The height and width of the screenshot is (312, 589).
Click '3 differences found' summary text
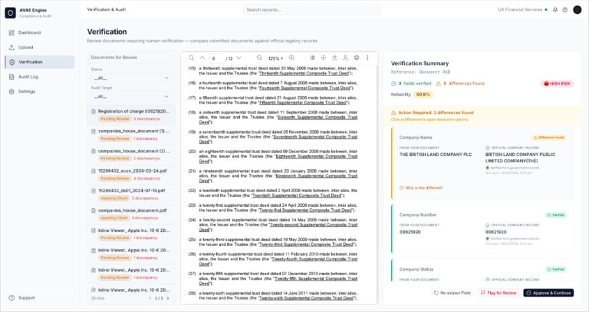[x=461, y=83]
